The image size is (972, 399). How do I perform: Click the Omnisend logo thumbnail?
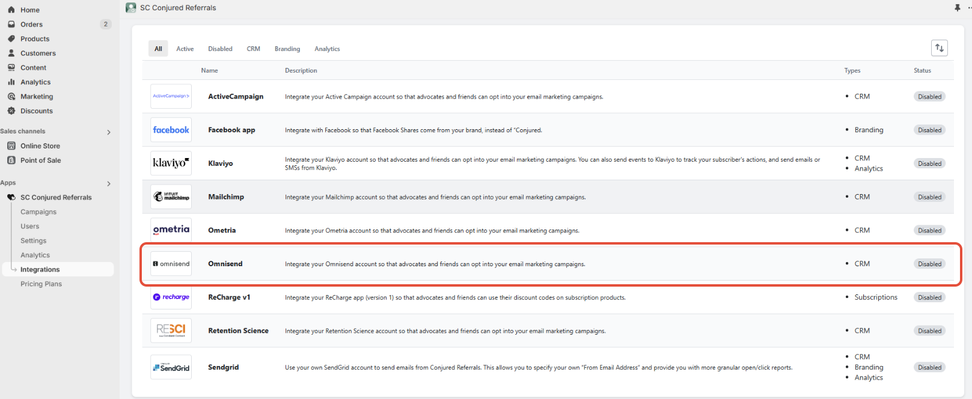(171, 264)
